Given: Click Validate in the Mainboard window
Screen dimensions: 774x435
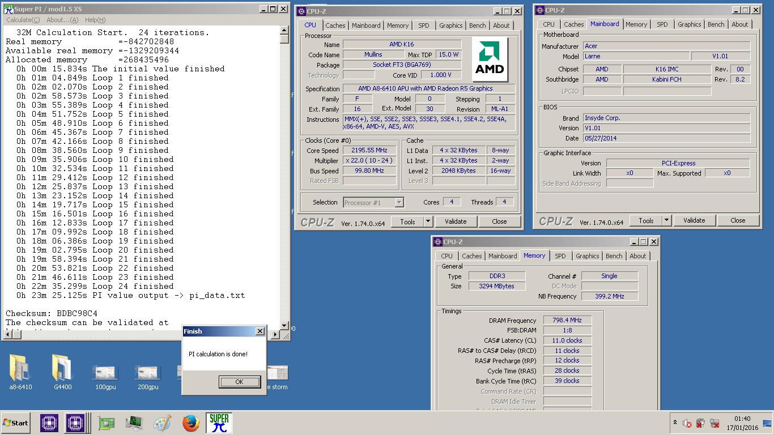Looking at the screenshot, I should point(694,220).
